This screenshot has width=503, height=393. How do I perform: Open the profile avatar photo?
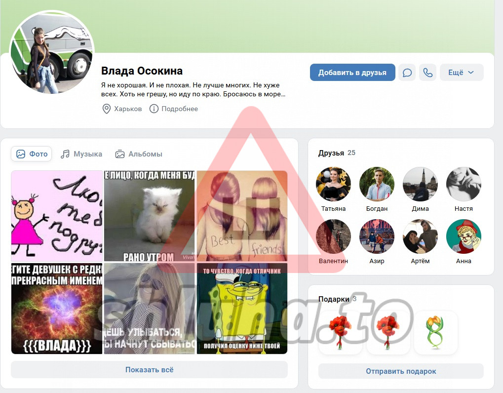click(x=51, y=52)
